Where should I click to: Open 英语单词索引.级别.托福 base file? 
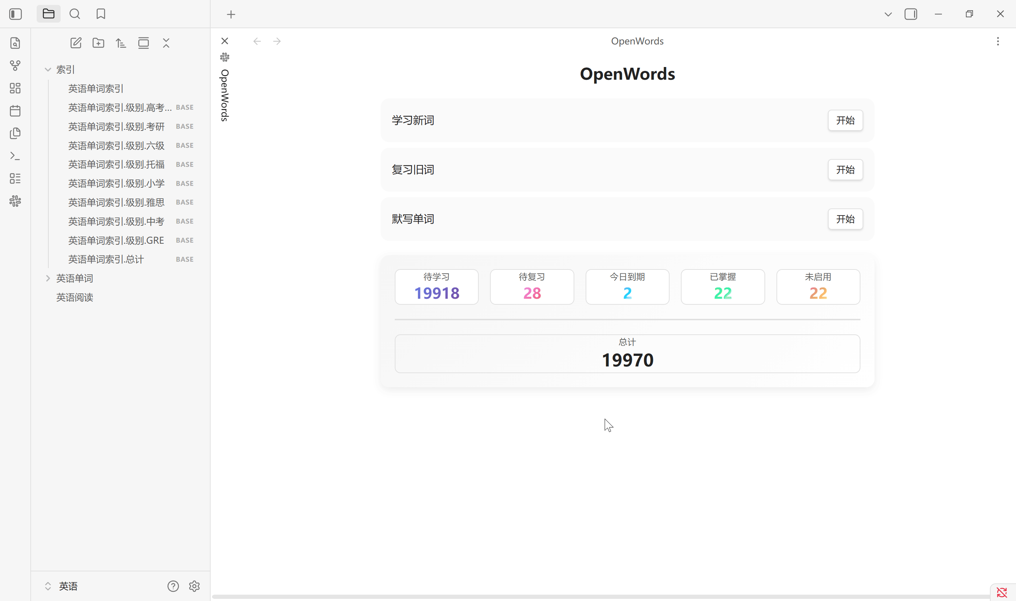[x=116, y=164]
